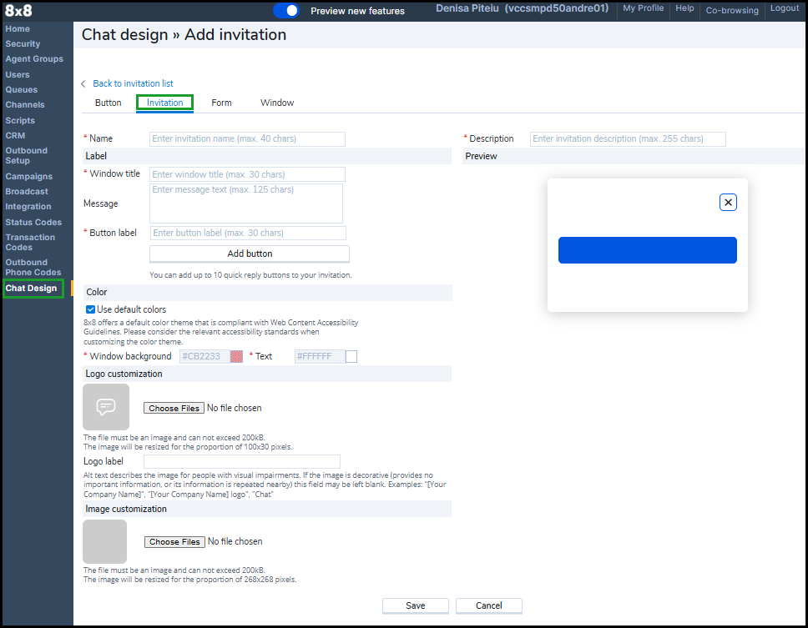Click the chat bubble logo placeholder
This screenshot has height=628, width=808.
pyautogui.click(x=106, y=407)
